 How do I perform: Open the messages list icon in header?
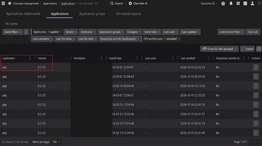[x=238, y=3]
